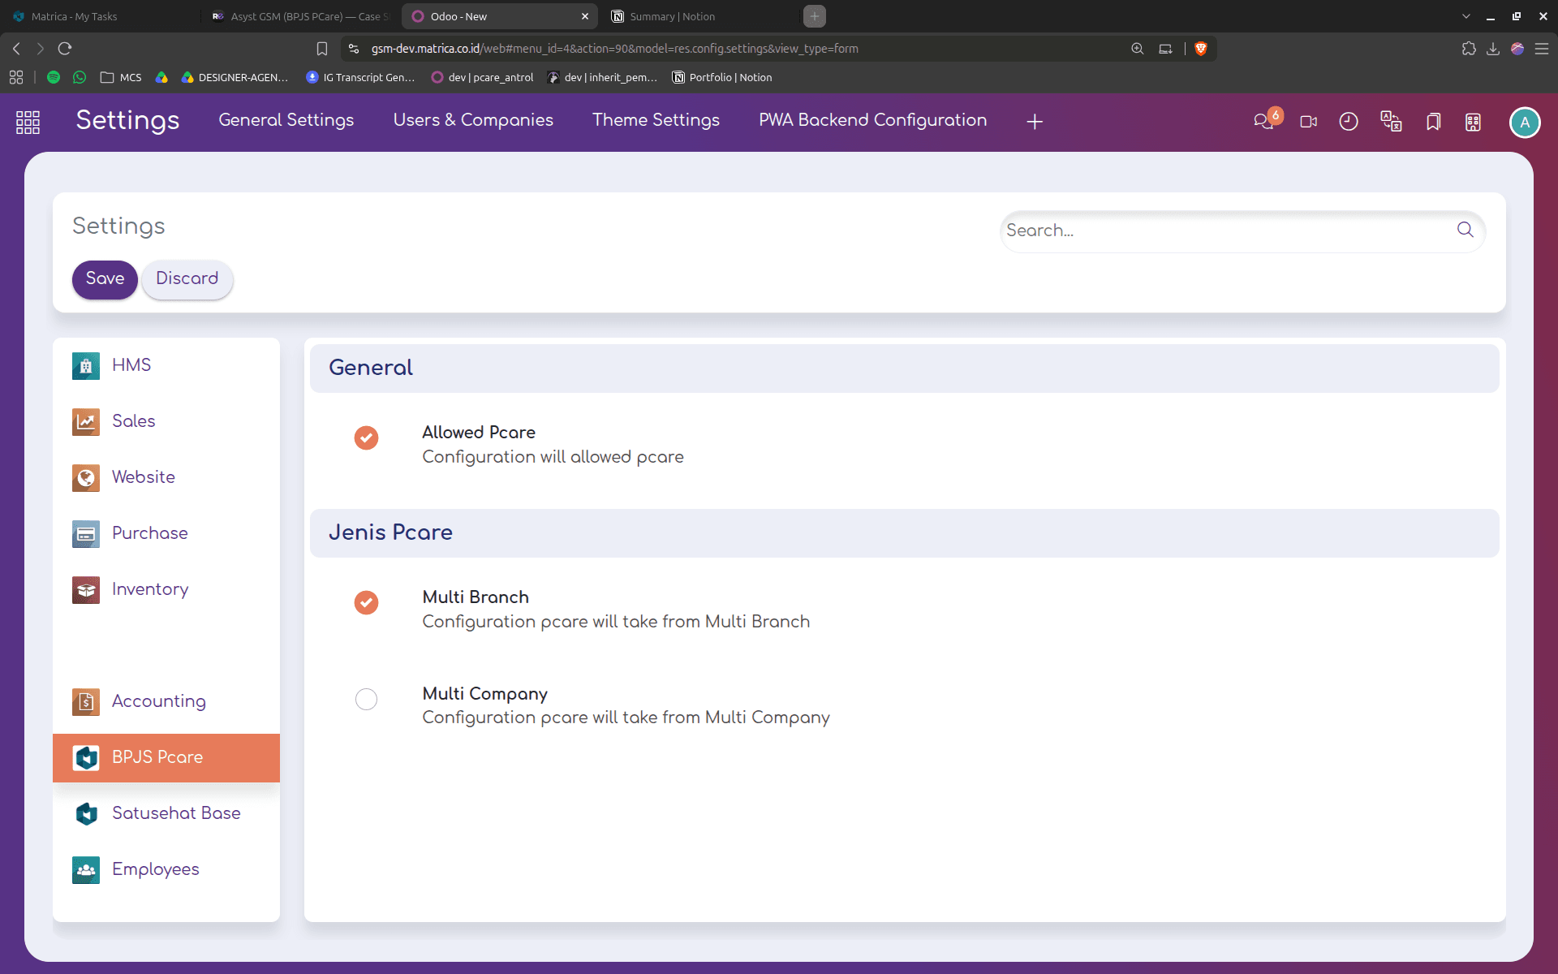Open the activities clock icon
Viewport: 1558px width, 974px height.
(x=1349, y=122)
